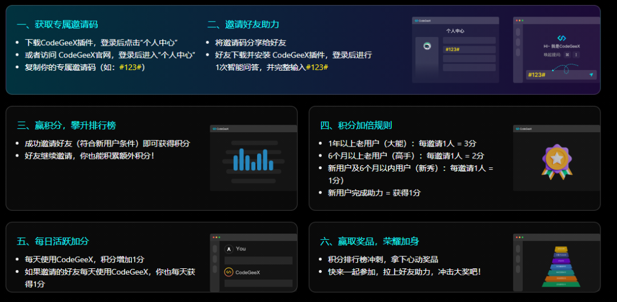Click the CodeGeeX logo above the bar chart
617x302 pixels.
tap(221, 129)
